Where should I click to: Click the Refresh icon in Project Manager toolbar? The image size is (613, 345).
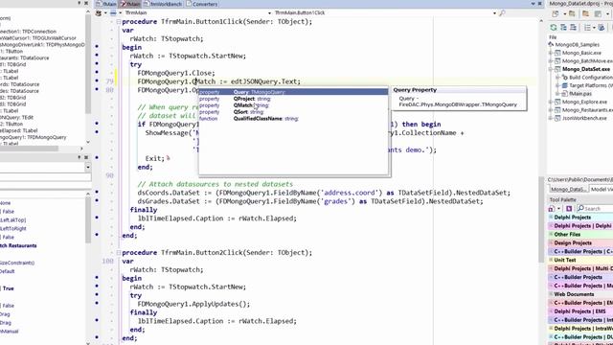(554, 28)
